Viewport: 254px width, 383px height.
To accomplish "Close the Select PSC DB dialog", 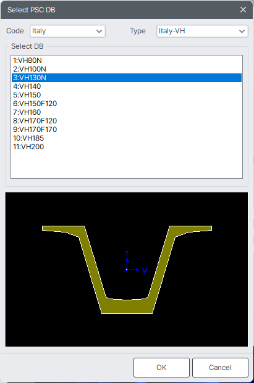I will tap(243, 10).
